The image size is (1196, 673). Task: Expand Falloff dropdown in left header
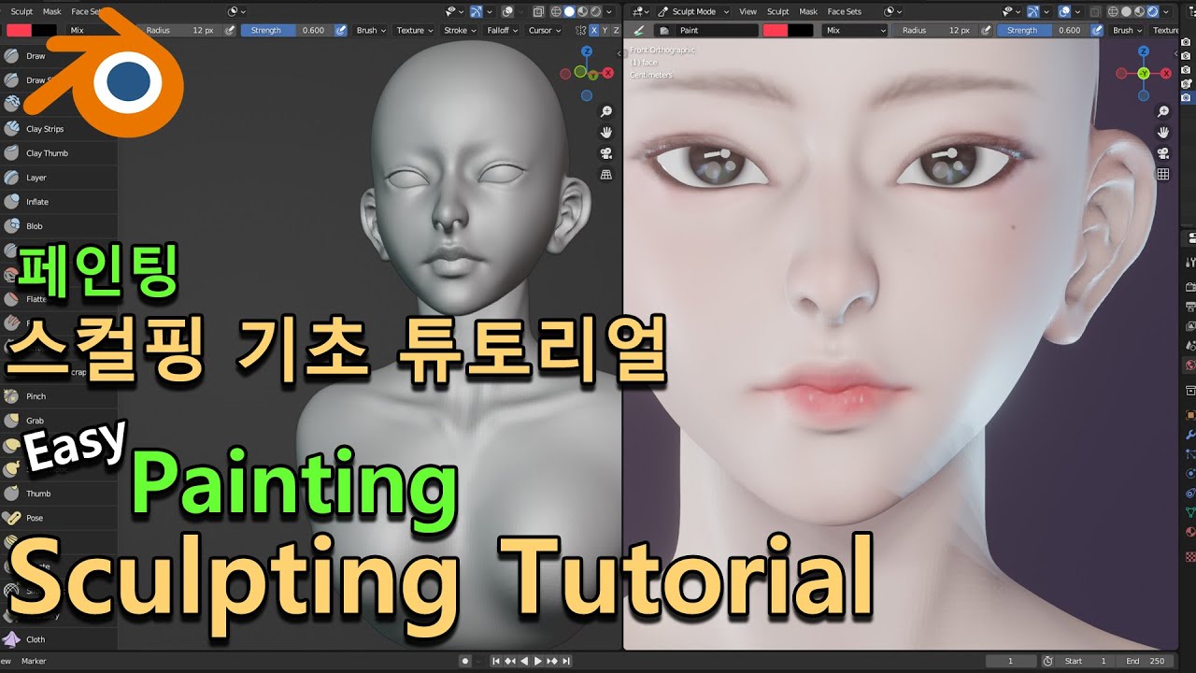(x=503, y=30)
